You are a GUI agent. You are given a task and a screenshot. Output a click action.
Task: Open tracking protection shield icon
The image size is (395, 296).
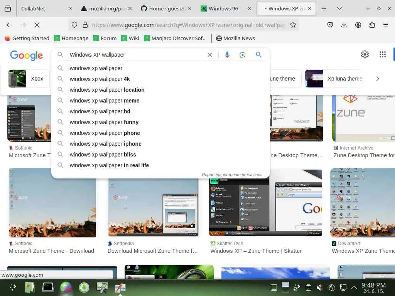click(74, 25)
